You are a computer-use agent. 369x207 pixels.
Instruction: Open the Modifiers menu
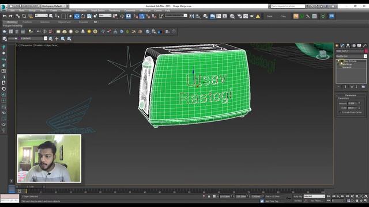(x=66, y=10)
